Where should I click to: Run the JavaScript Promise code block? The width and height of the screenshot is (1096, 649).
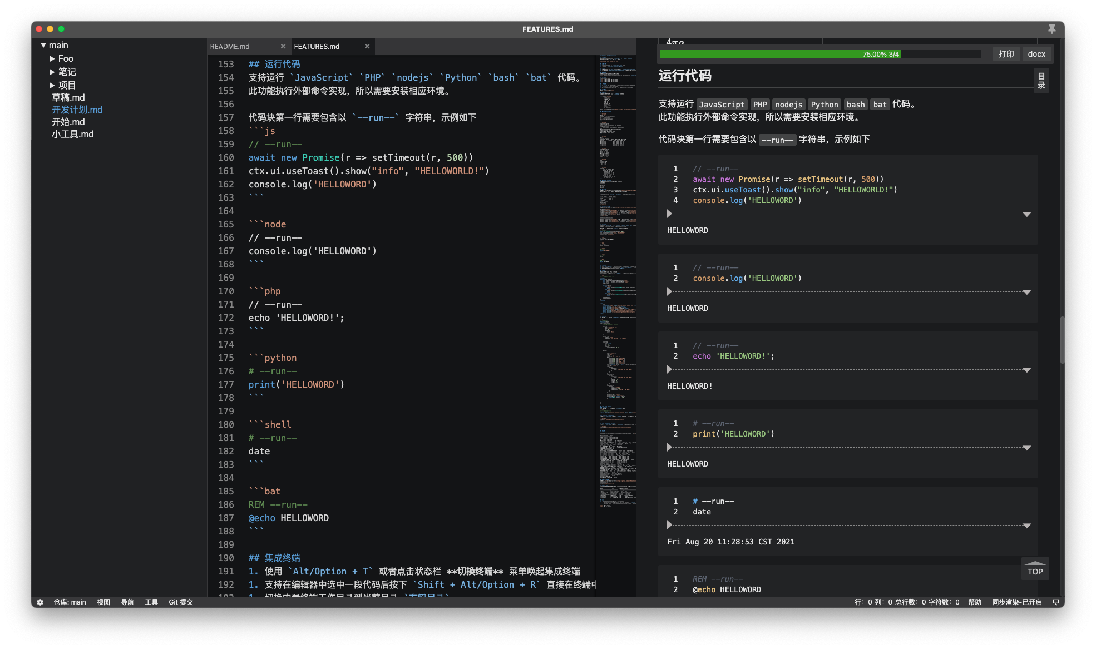pyautogui.click(x=669, y=214)
